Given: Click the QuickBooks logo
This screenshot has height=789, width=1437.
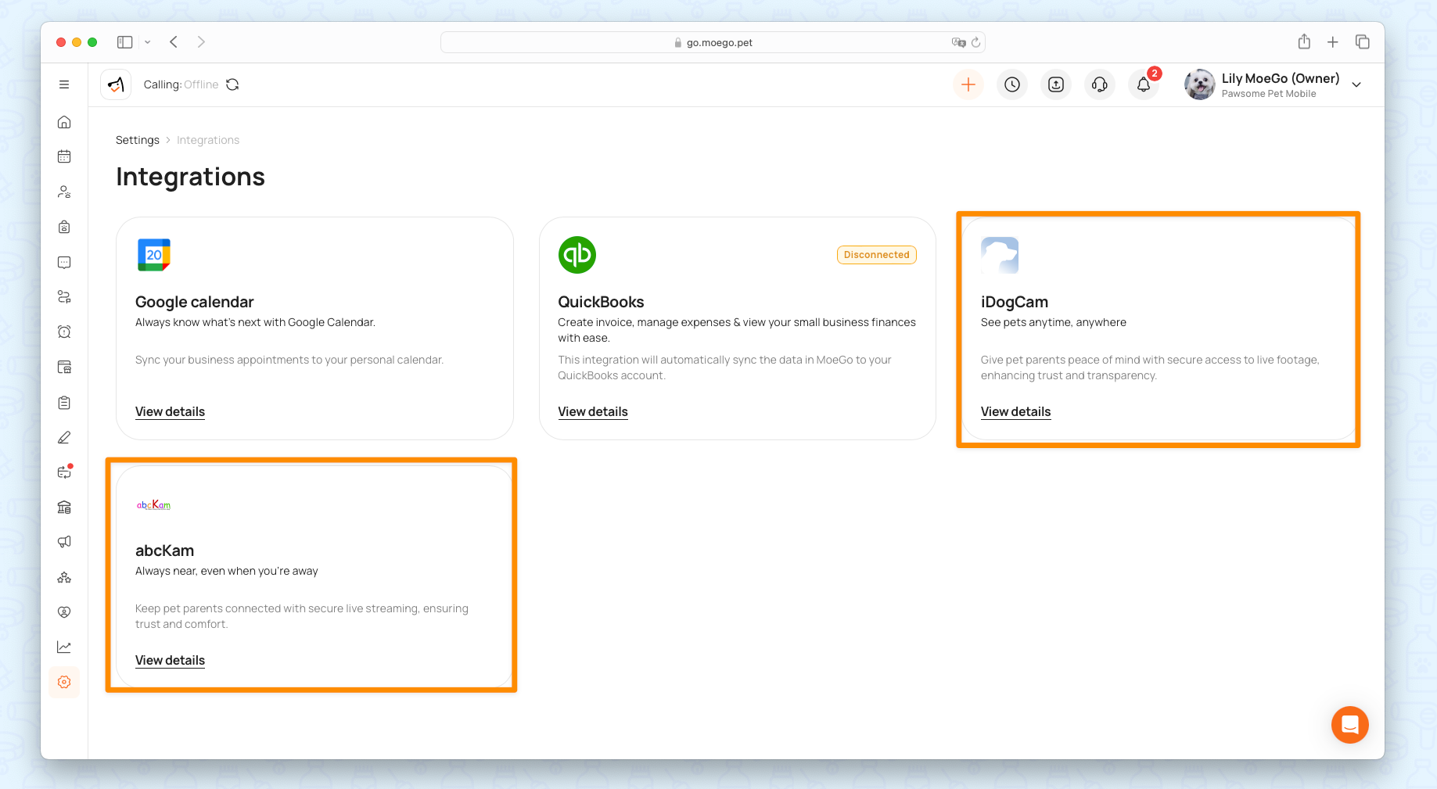Looking at the screenshot, I should pos(577,255).
